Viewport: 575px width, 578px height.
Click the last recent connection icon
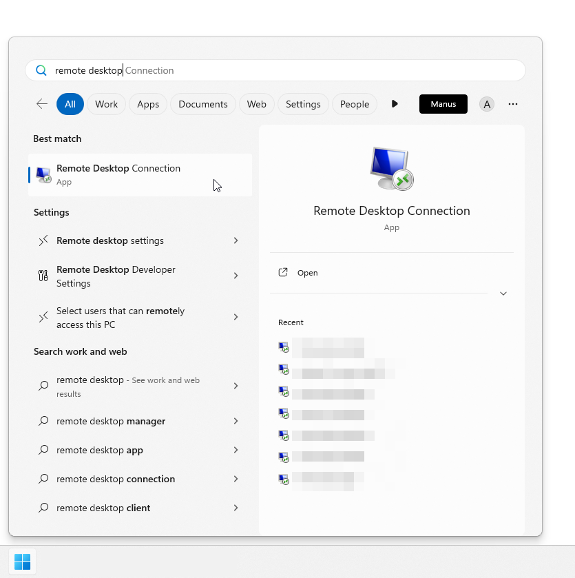tap(284, 479)
